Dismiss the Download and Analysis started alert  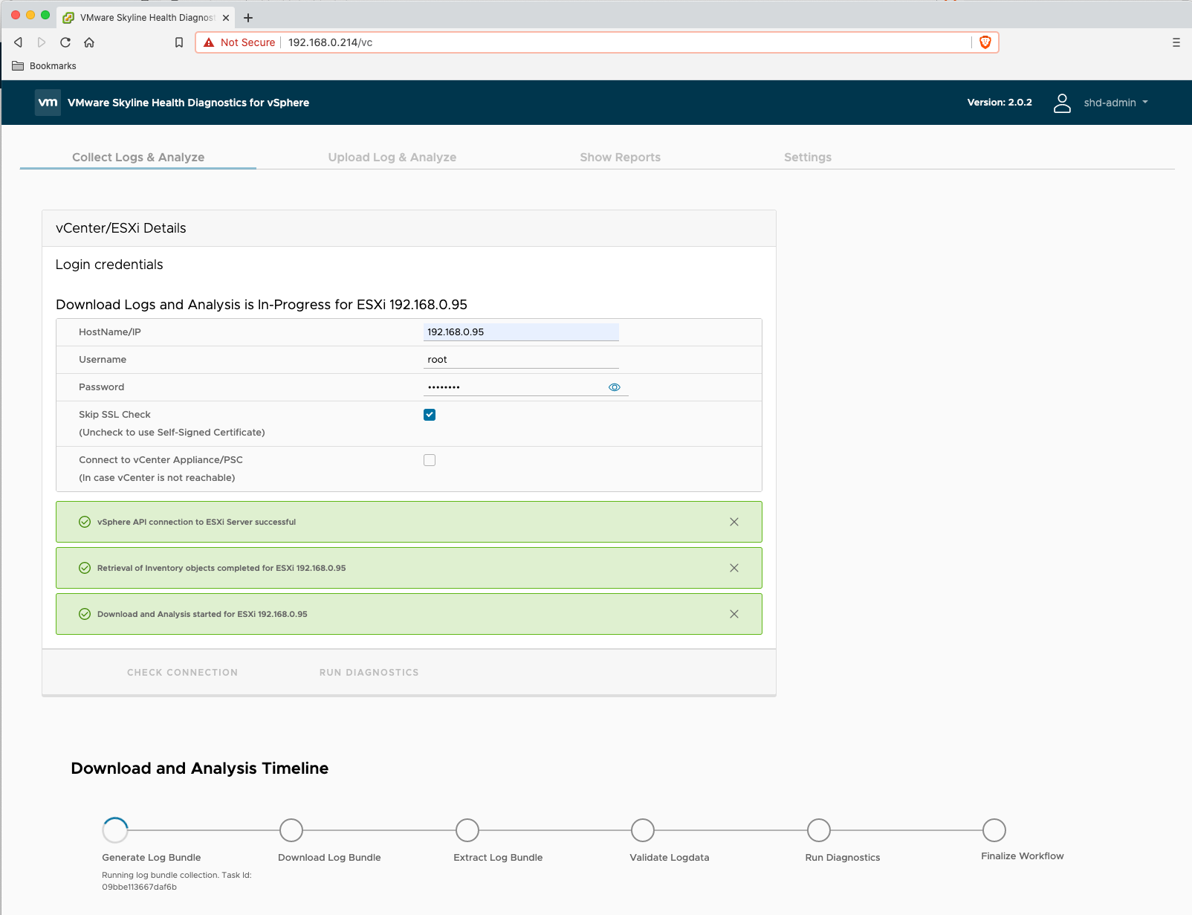coord(734,614)
